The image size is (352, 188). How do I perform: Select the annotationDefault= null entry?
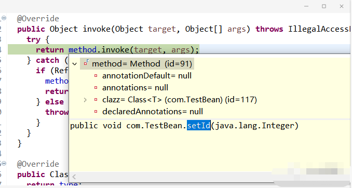pos(147,76)
